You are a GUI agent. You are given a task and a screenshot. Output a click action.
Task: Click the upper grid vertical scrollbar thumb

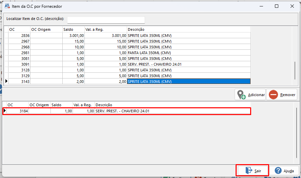295,70
